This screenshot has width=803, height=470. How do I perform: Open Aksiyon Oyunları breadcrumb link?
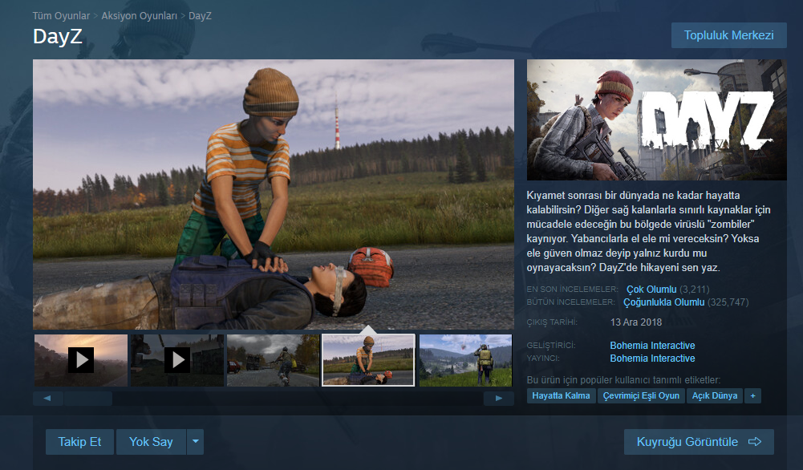point(139,15)
